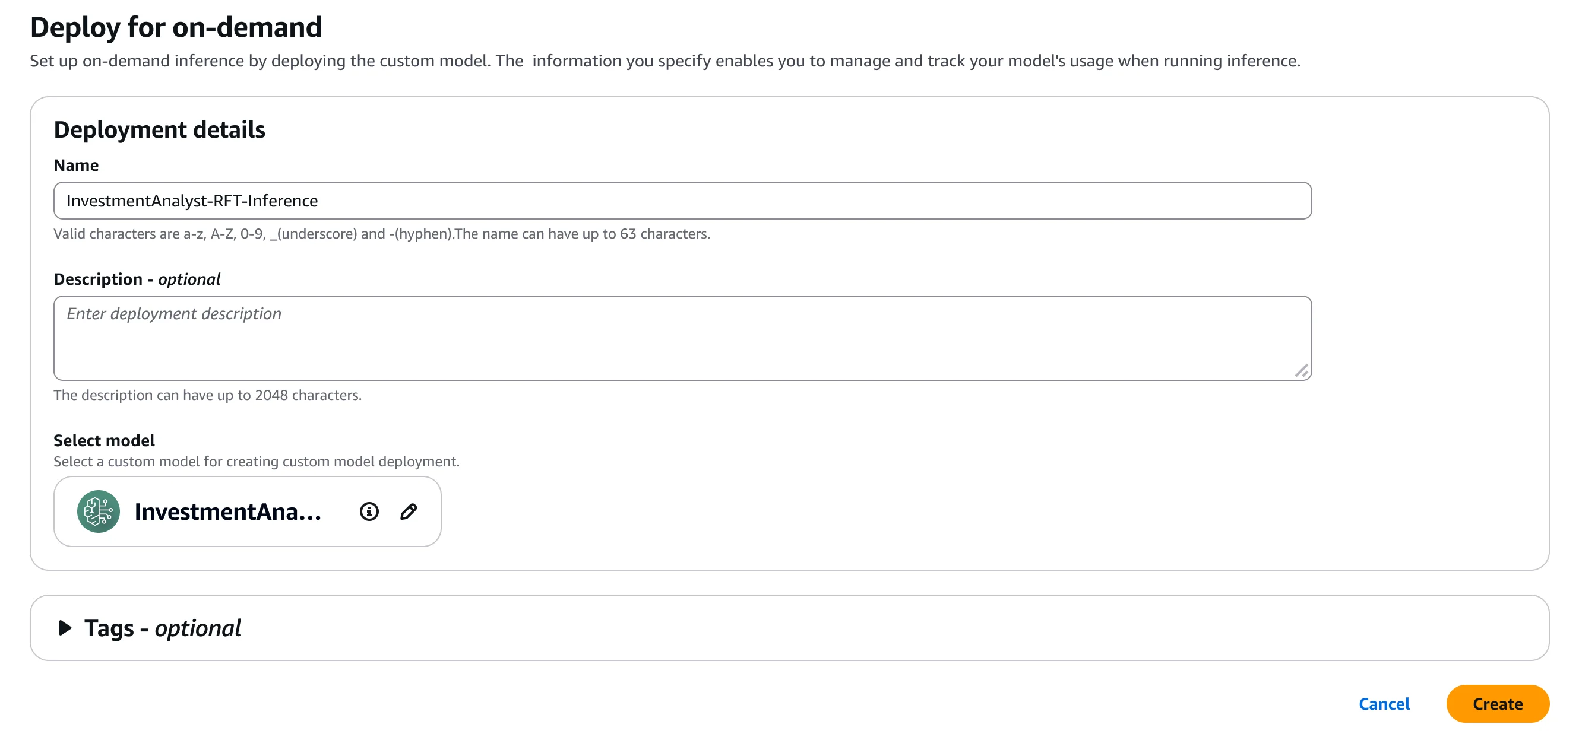Image resolution: width=1579 pixels, height=753 pixels.
Task: Click the 'Name' field label
Action: tap(76, 166)
